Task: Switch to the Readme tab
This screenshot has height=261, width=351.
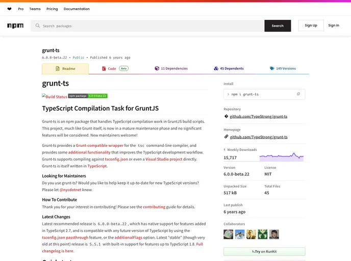Action: tap(65, 69)
